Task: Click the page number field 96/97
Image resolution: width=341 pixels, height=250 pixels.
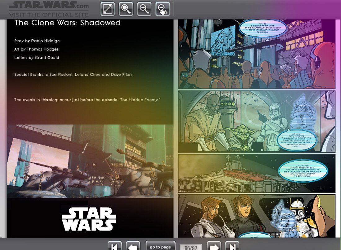Action: 191,247
